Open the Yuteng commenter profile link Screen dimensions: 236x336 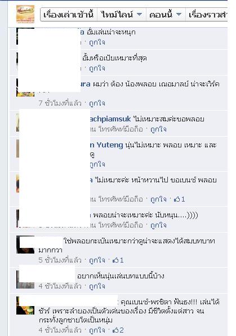(x=106, y=145)
